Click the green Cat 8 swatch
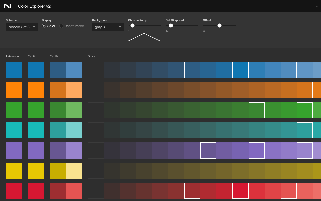 coord(36,110)
